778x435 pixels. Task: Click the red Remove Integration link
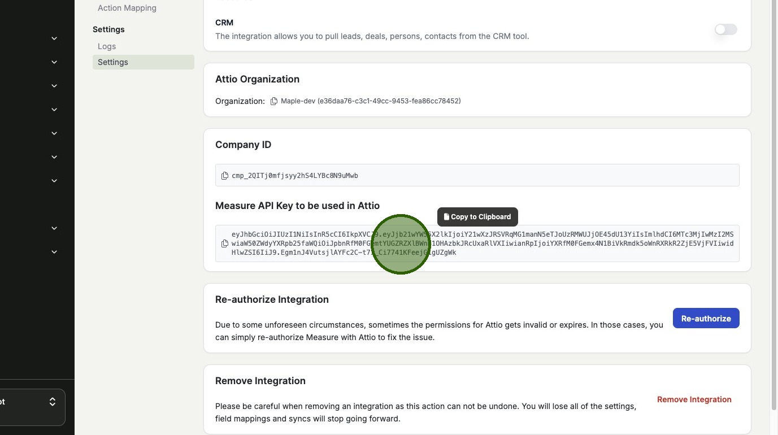[x=694, y=399]
